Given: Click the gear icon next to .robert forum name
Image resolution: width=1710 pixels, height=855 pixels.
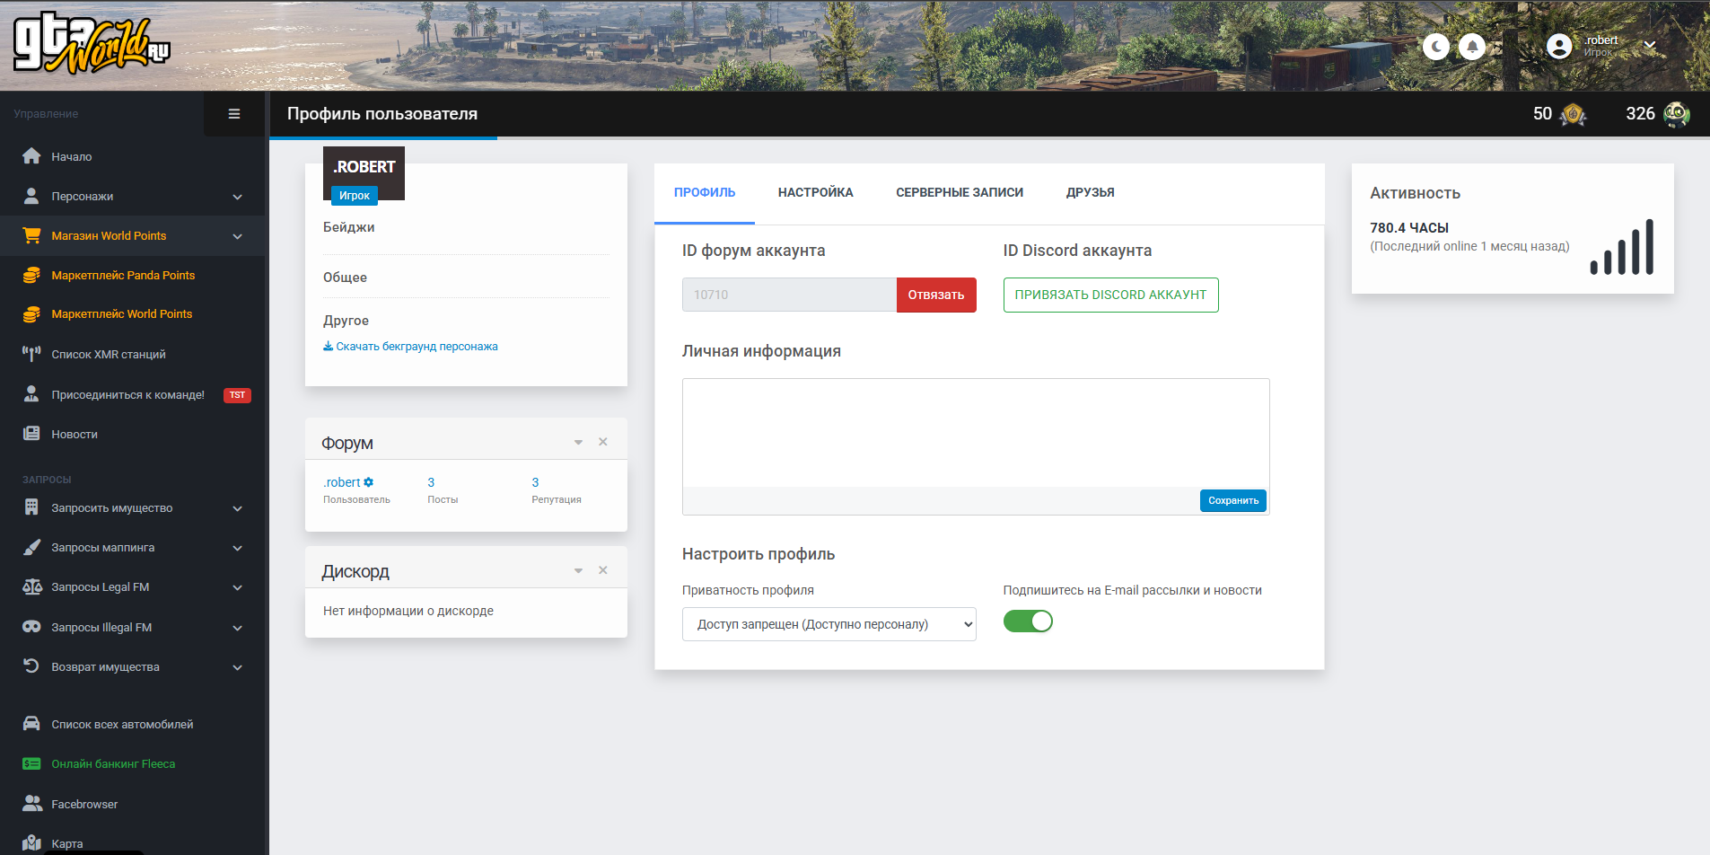Looking at the screenshot, I should pyautogui.click(x=369, y=482).
